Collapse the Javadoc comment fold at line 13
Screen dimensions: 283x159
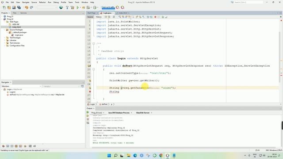pyautogui.click(x=94, y=44)
